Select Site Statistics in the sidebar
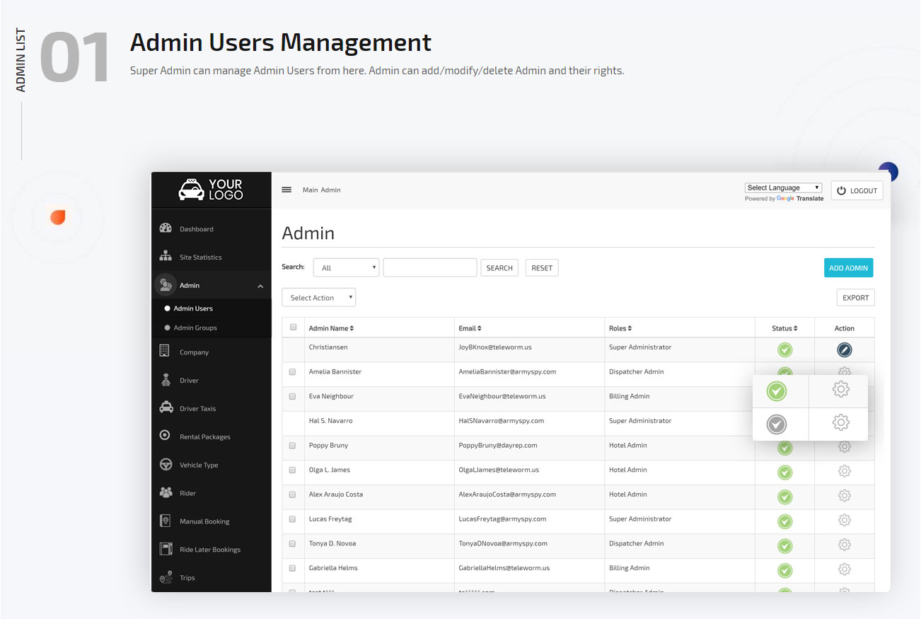The width and height of the screenshot is (921, 619). coord(202,256)
